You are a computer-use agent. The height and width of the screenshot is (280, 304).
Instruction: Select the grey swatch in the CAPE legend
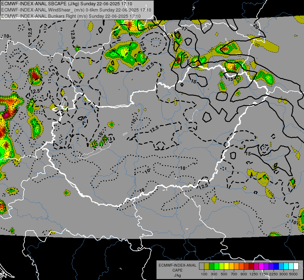click(x=202, y=266)
